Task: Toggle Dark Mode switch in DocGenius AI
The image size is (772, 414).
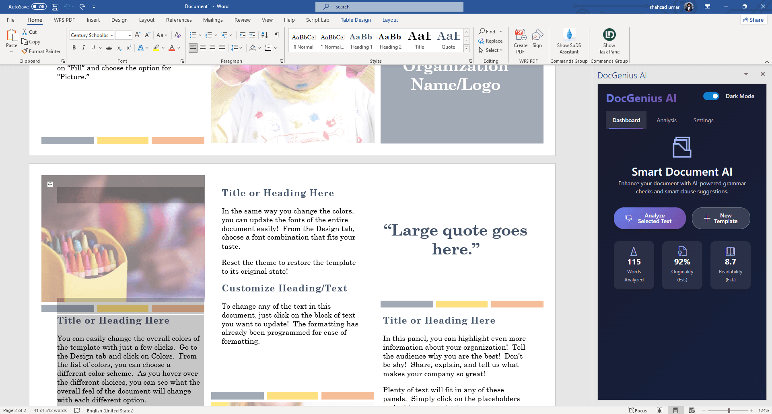Action: tap(711, 96)
